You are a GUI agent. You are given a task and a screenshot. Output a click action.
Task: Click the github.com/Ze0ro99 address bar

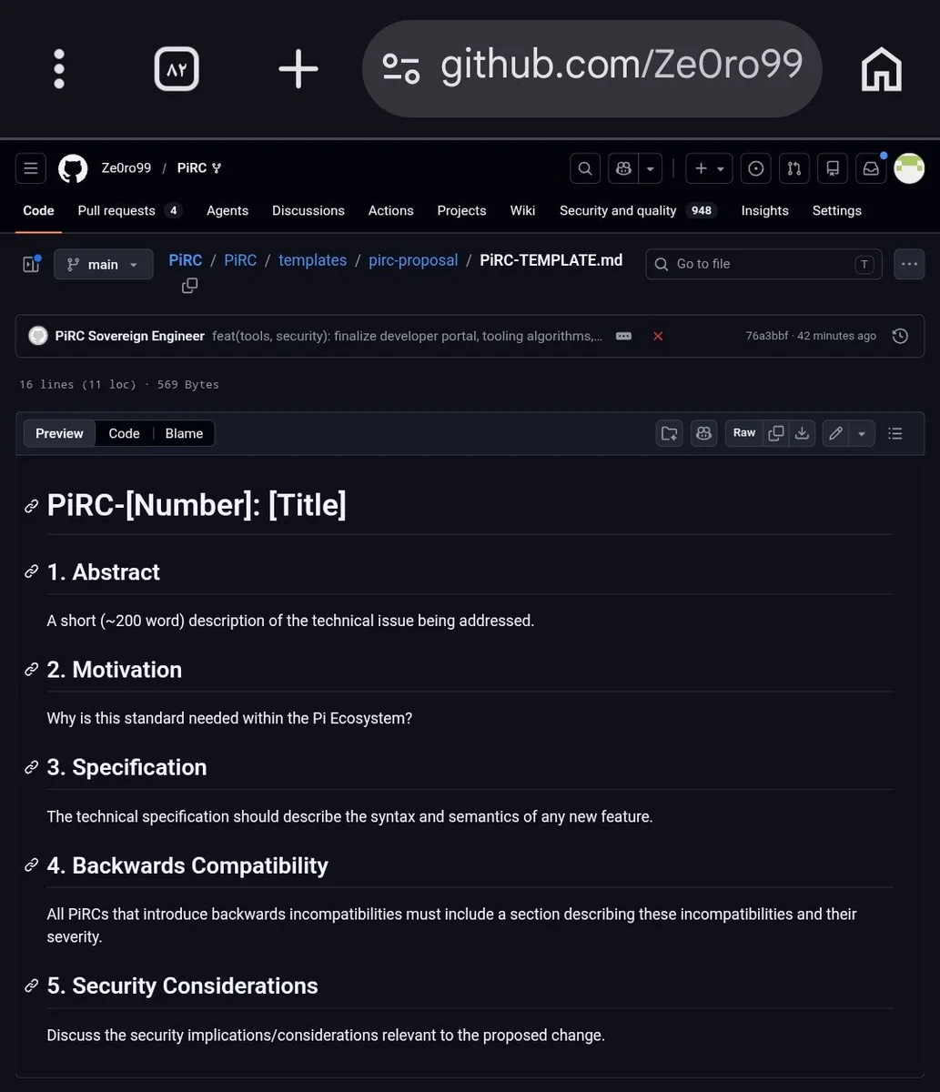pyautogui.click(x=592, y=68)
